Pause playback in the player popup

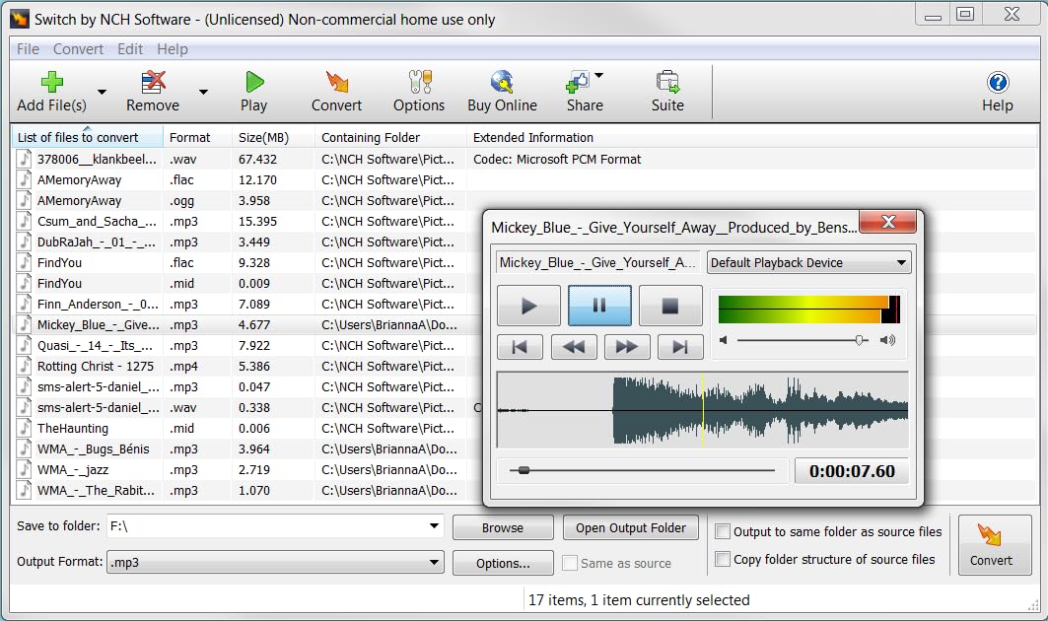coord(599,306)
